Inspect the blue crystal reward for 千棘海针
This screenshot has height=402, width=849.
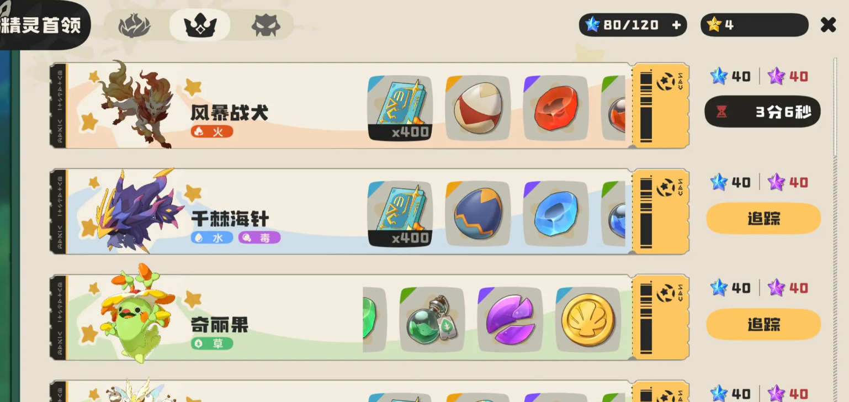[x=556, y=214]
